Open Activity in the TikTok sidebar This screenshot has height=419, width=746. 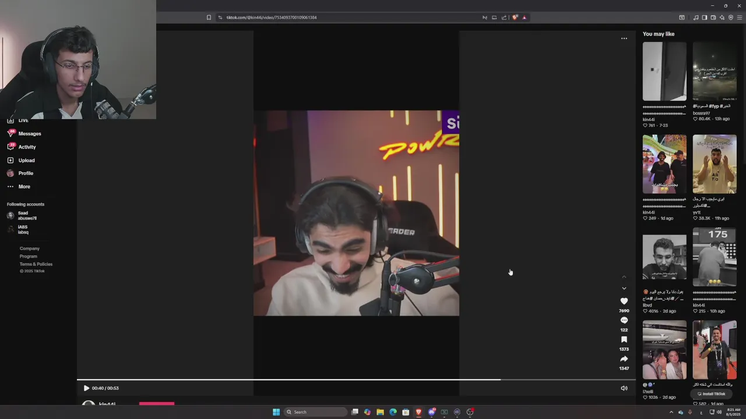tap(22, 147)
